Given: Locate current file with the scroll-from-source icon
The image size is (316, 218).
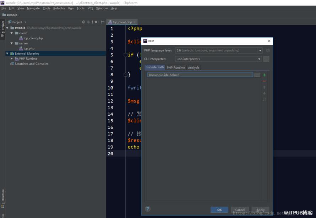Looking at the screenshot, I should (83, 22).
